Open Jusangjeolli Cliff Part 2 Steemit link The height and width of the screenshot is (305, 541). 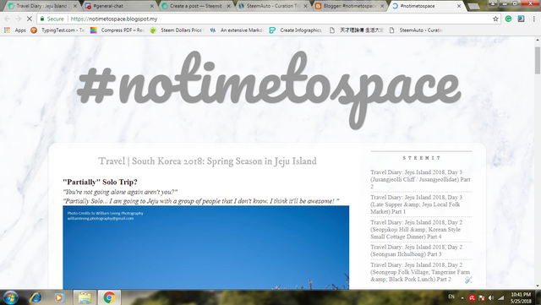click(420, 179)
